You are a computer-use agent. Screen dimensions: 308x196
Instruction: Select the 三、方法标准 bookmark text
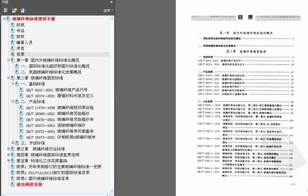click(33, 143)
